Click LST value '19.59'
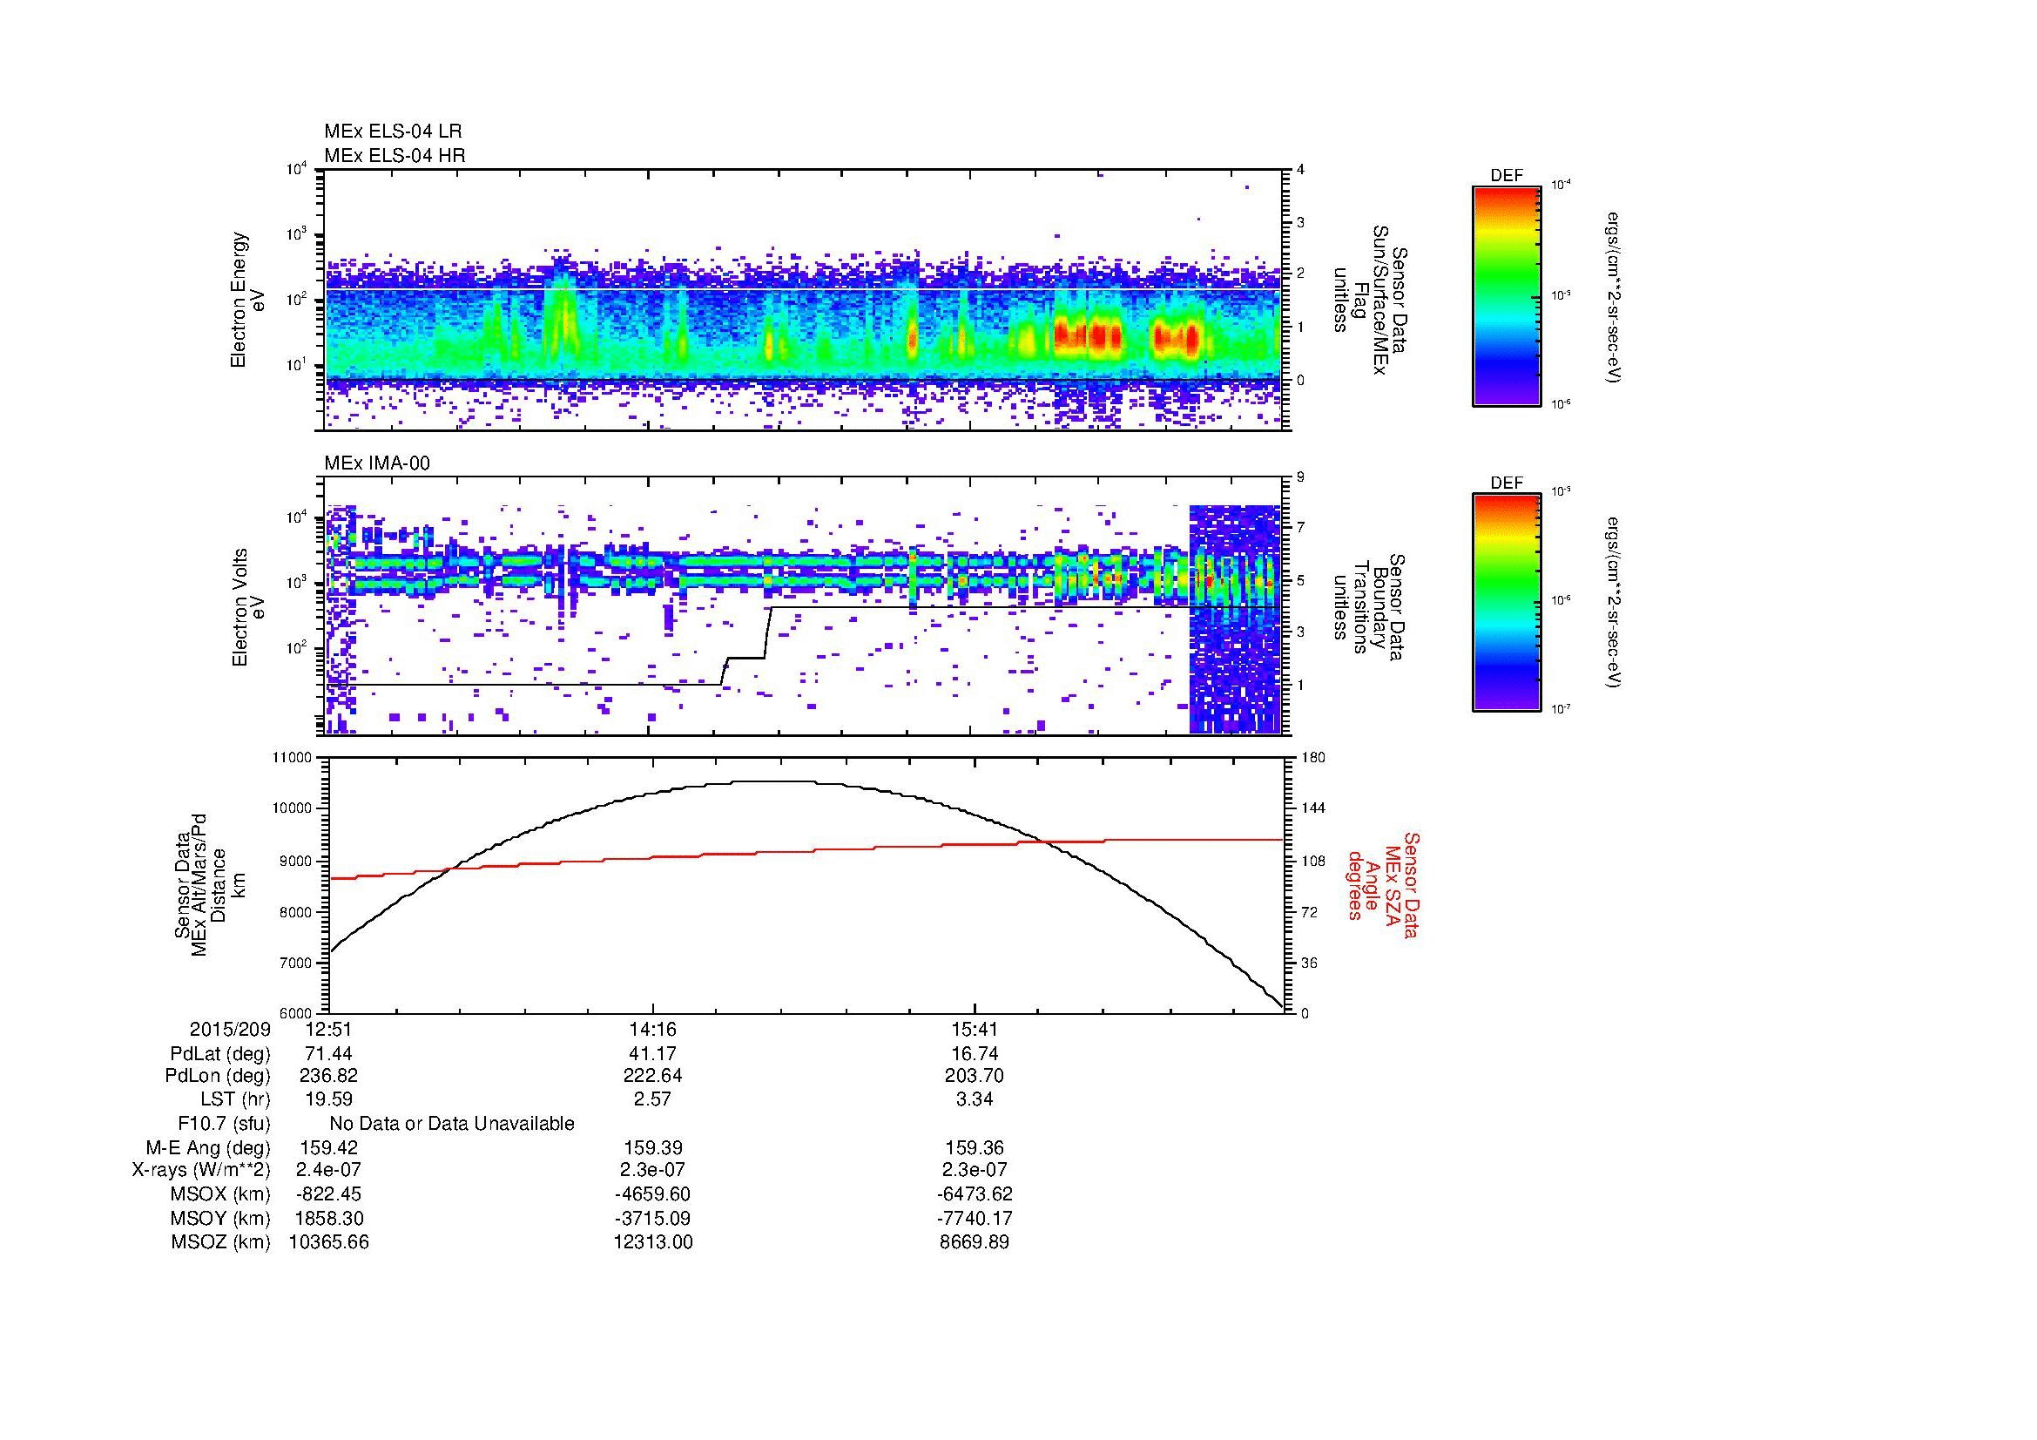Image resolution: width=2037 pixels, height=1440 pixels. (328, 1099)
